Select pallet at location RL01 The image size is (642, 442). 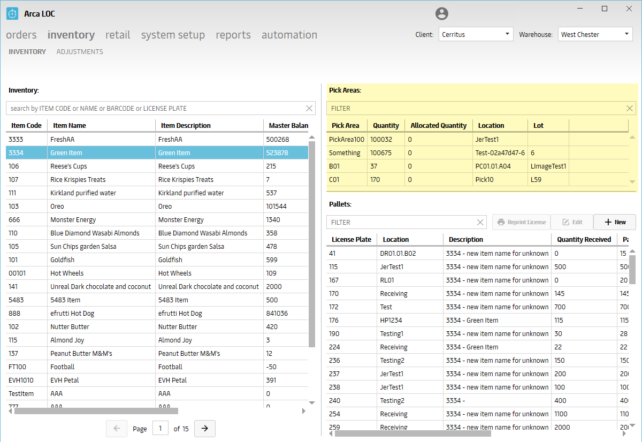click(477, 280)
